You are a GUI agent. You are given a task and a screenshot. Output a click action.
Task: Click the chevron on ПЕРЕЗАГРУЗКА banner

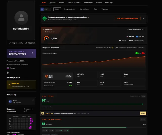(33, 53)
